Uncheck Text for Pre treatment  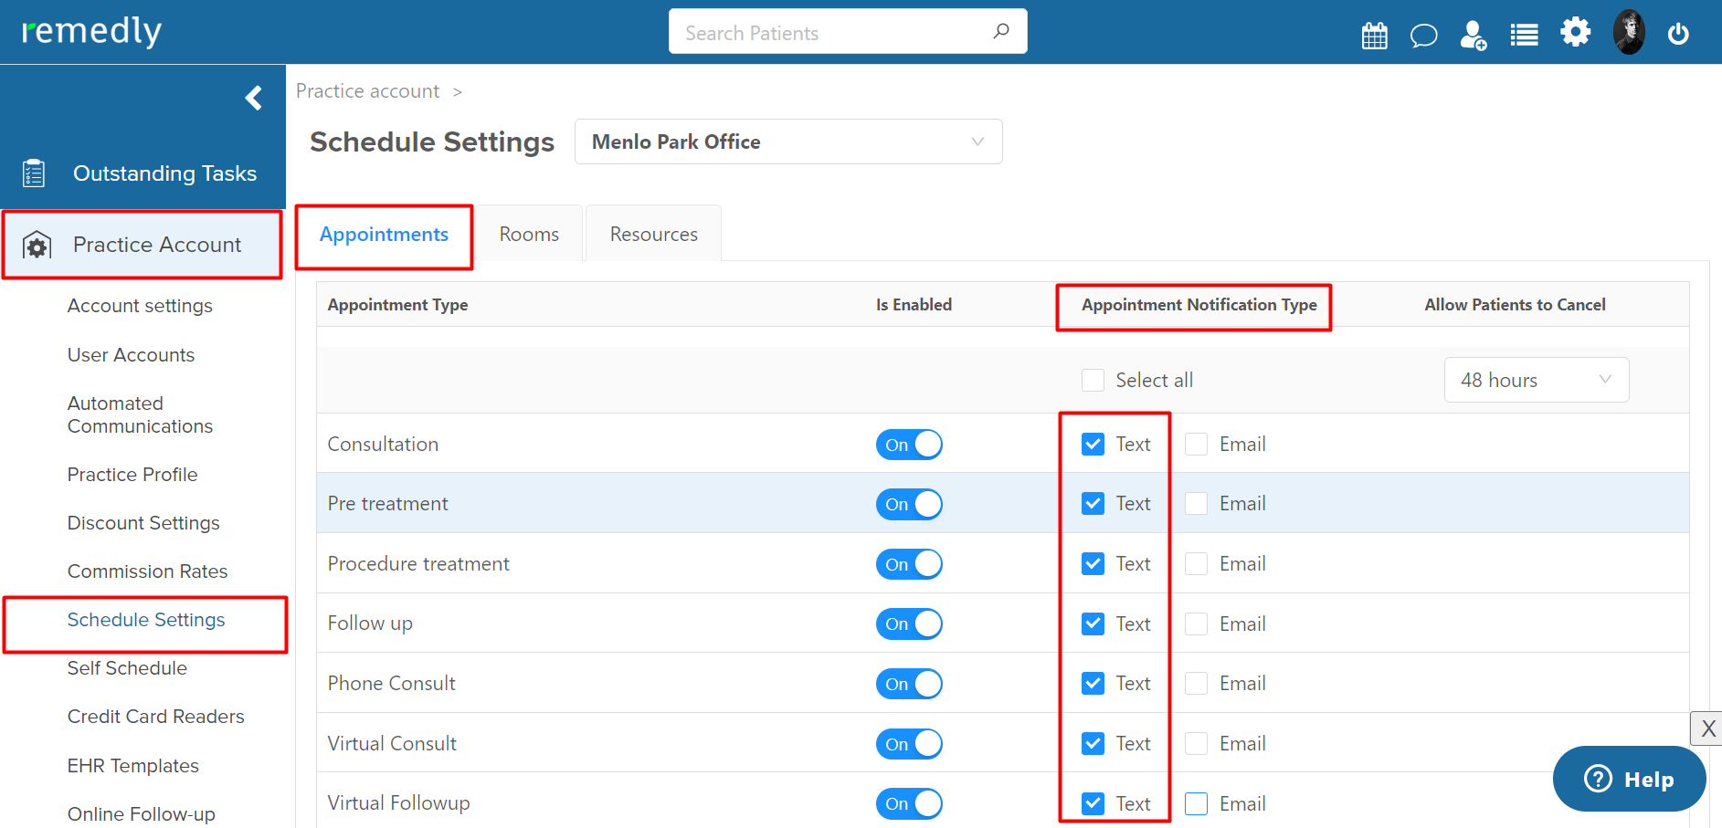1093,503
